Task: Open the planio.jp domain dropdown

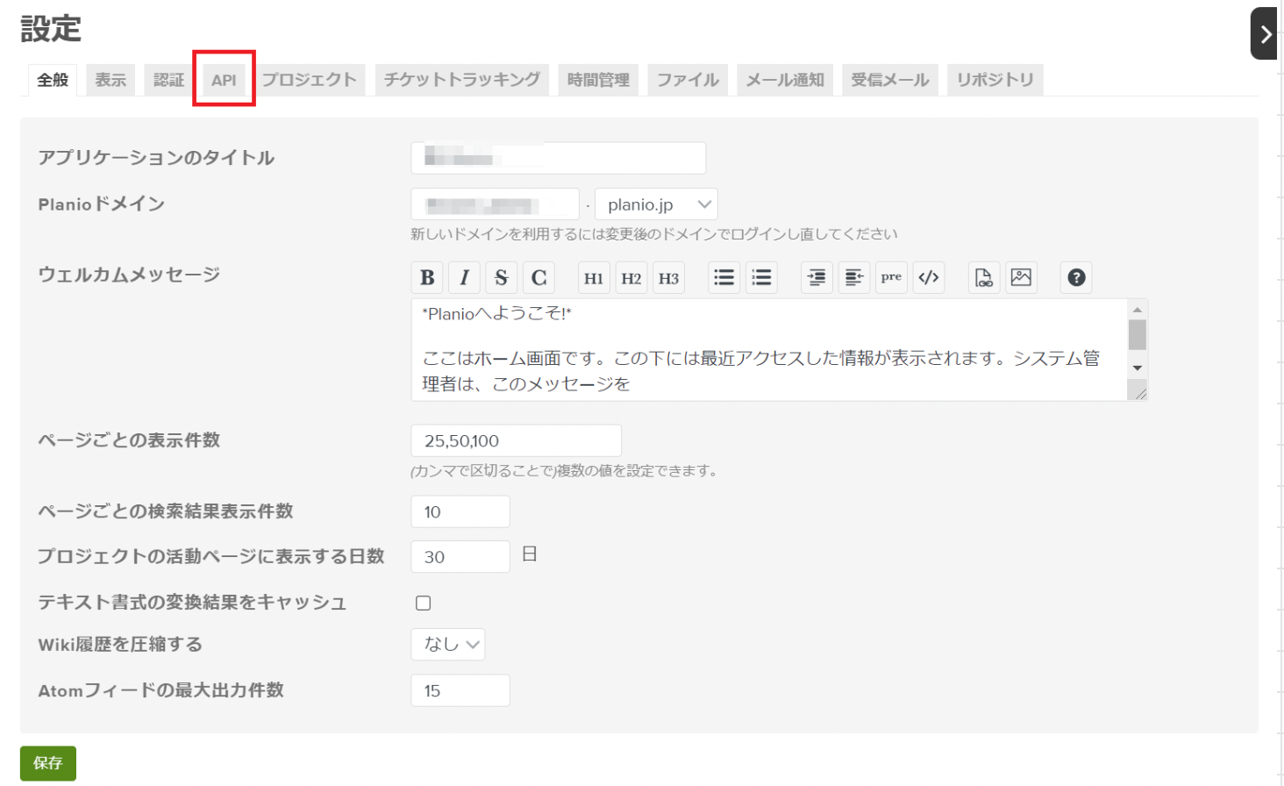Action: (x=656, y=204)
